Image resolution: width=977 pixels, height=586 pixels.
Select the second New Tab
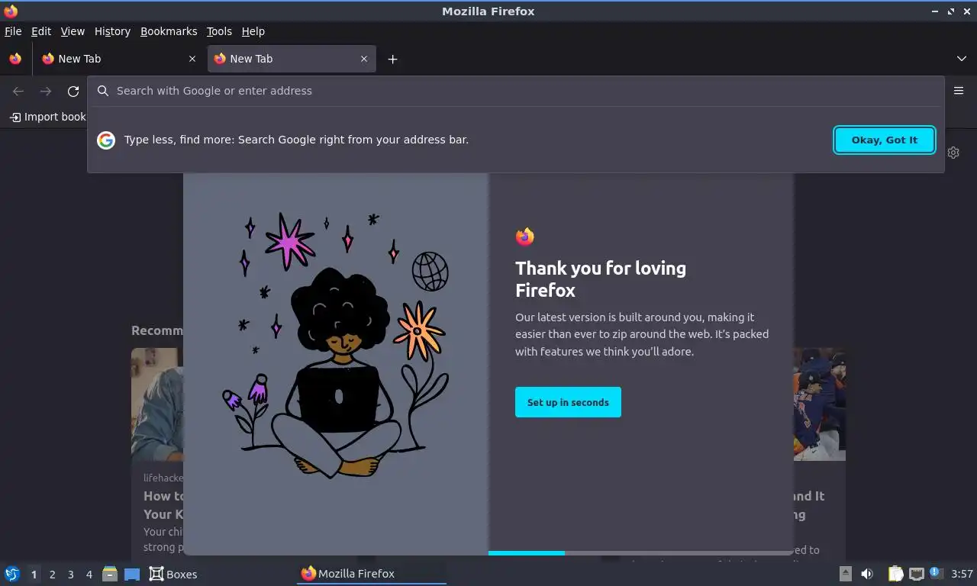pos(292,59)
